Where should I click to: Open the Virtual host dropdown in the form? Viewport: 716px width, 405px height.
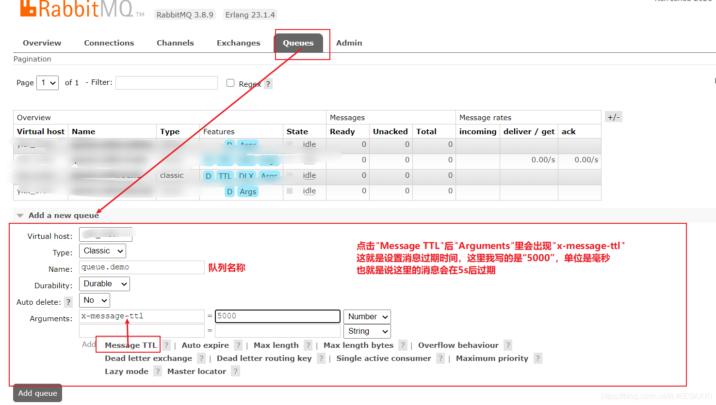tap(106, 234)
